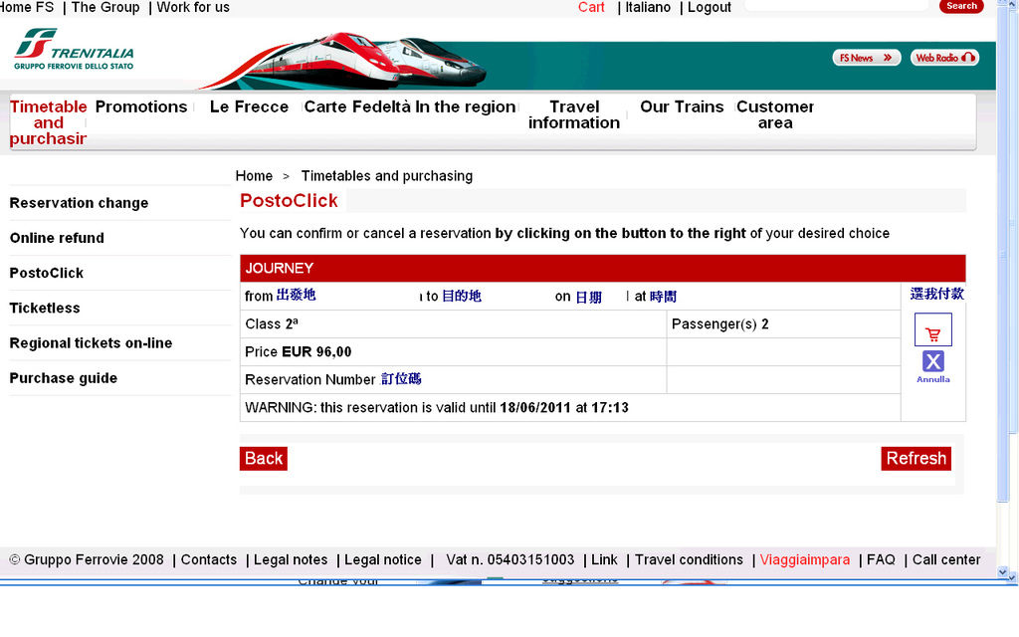Click the Trenitalia logo
The height and width of the screenshot is (637, 1019).
coord(74,49)
